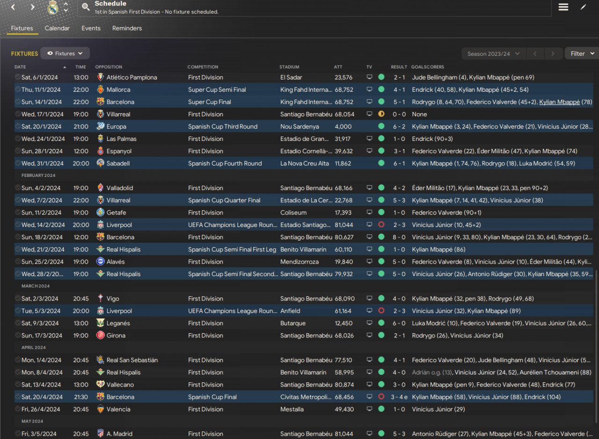Image resolution: width=599 pixels, height=439 pixels.
Task: Click the Nou Sardenya stadium name
Action: pos(299,126)
